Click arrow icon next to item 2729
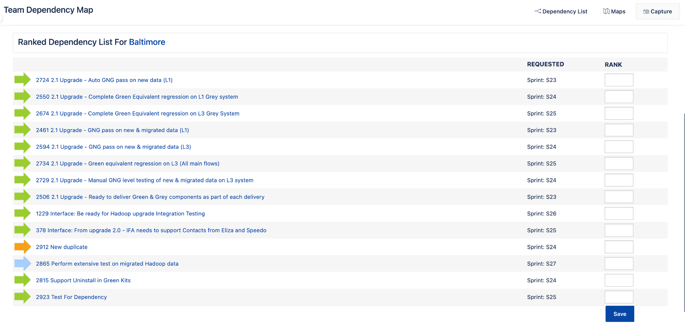685x331 pixels. pyautogui.click(x=22, y=180)
